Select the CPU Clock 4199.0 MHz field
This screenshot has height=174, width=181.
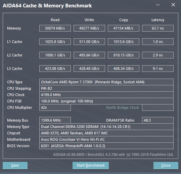pyautogui.click(x=106, y=95)
